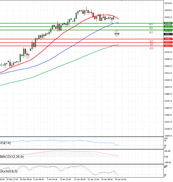The image size is (173, 182).
Task: Select the 25239.9 price tag
Action: [168, 26]
